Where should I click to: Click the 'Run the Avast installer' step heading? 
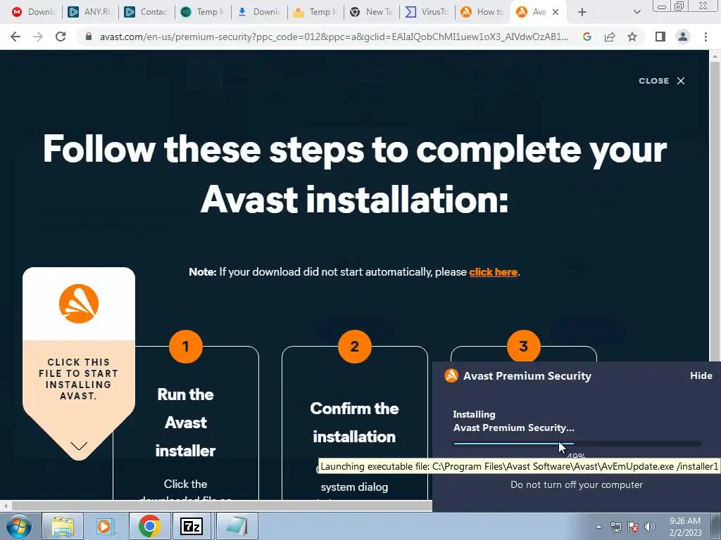tap(185, 423)
